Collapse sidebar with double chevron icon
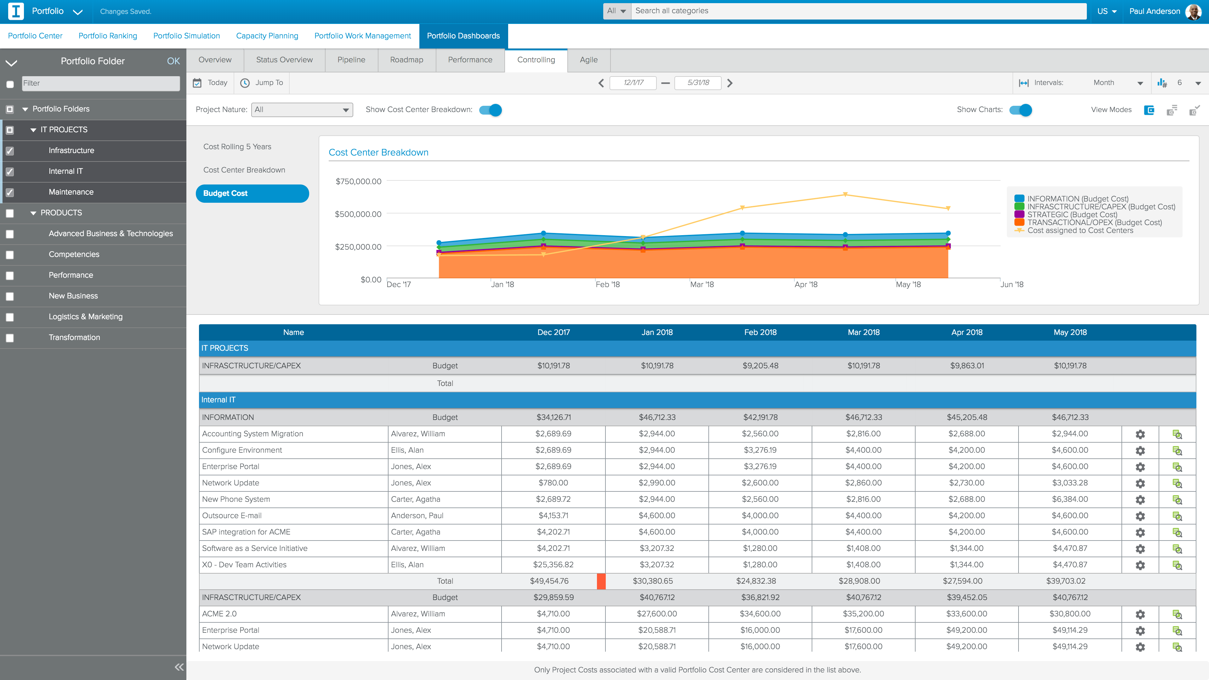 179,667
